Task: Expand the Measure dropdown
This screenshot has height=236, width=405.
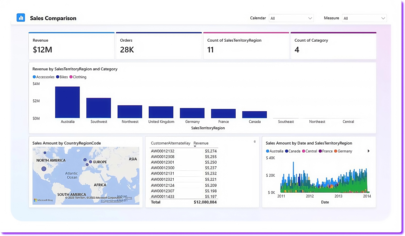Action: coord(364,18)
